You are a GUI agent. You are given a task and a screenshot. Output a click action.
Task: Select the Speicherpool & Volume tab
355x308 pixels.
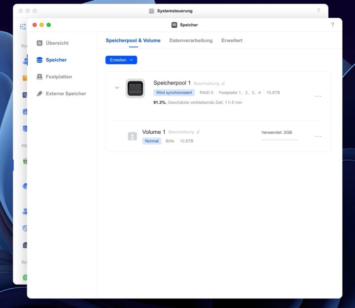(x=133, y=40)
